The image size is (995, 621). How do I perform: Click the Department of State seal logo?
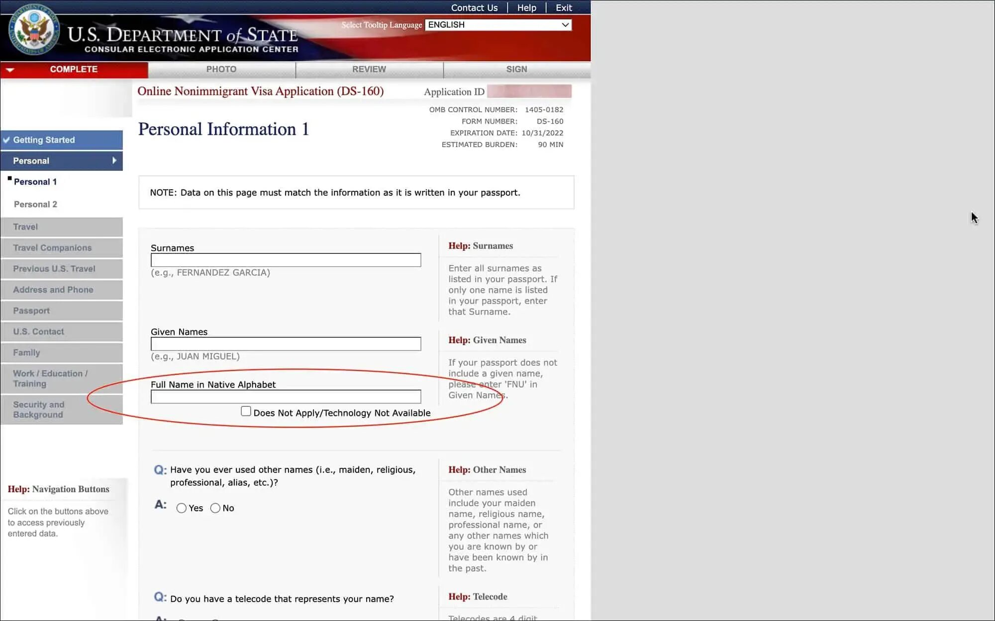click(34, 31)
